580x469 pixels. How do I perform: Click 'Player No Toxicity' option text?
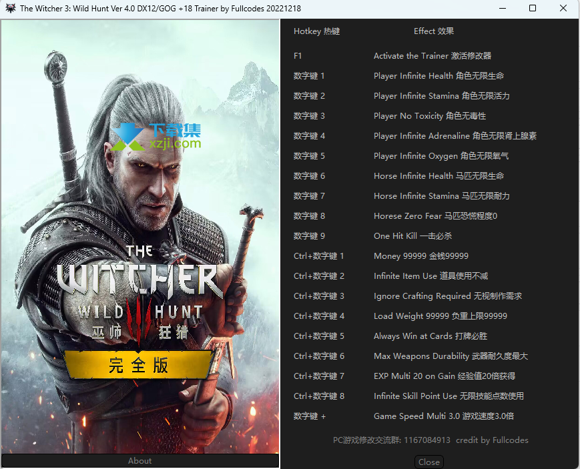(x=430, y=116)
